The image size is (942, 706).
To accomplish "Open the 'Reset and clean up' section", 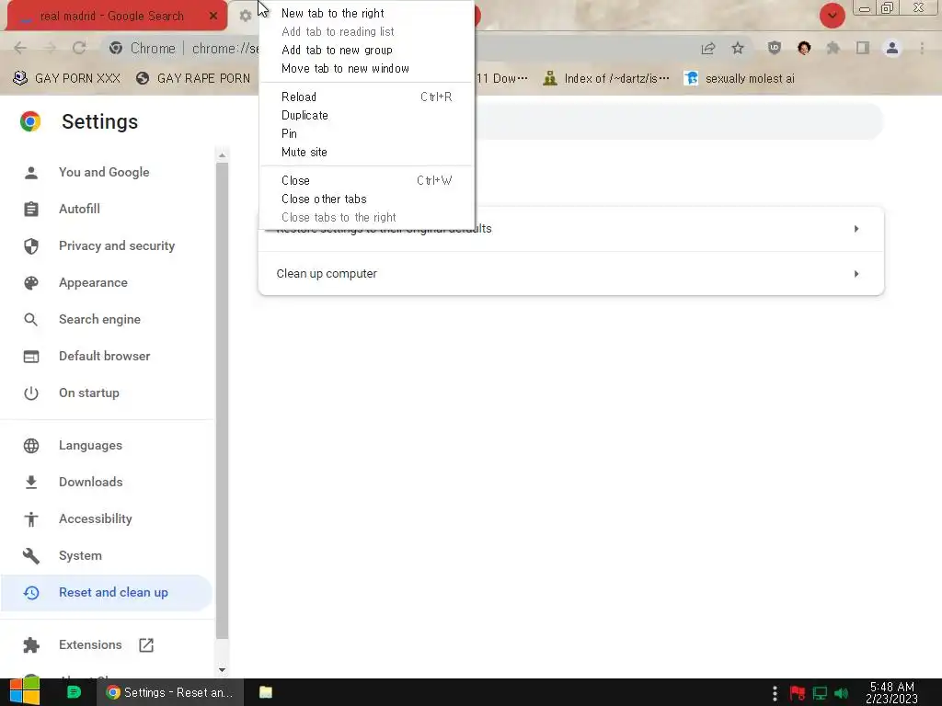I will pyautogui.click(x=107, y=593).
